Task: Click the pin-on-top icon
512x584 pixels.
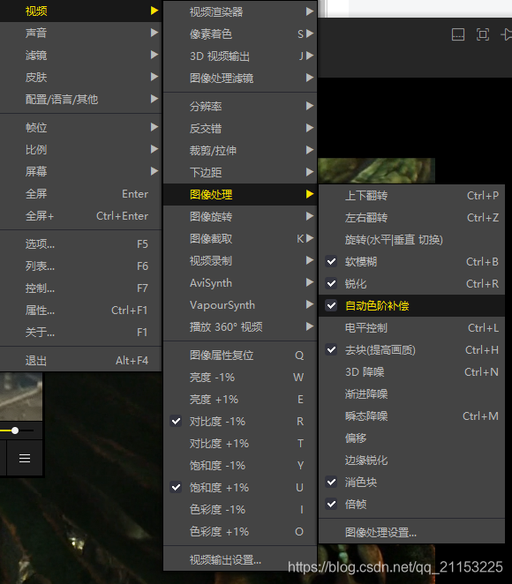Action: 507,34
